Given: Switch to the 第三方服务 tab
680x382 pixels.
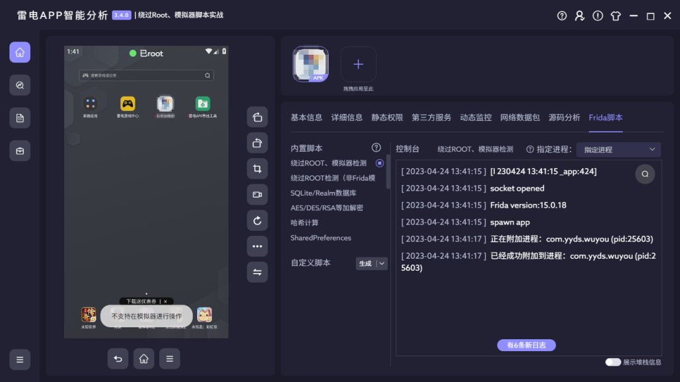Looking at the screenshot, I should tap(431, 118).
